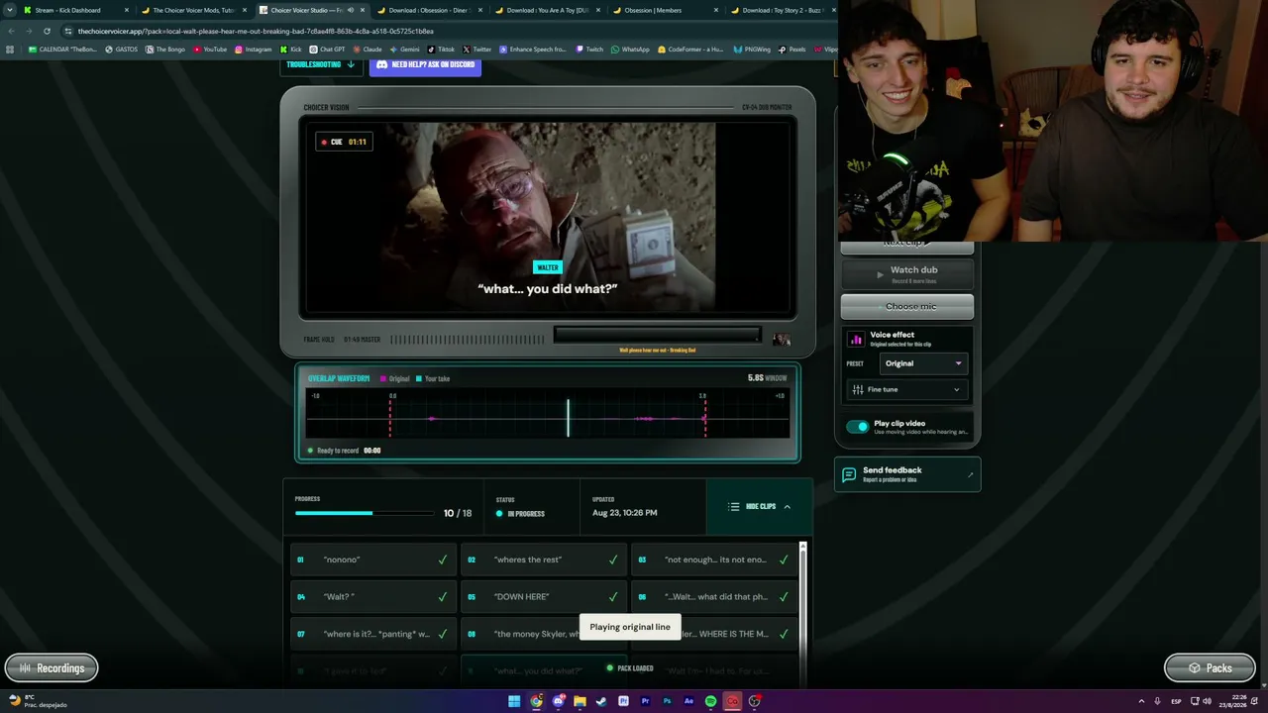Reload the current browser page
The width and height of the screenshot is (1268, 713).
point(47,31)
